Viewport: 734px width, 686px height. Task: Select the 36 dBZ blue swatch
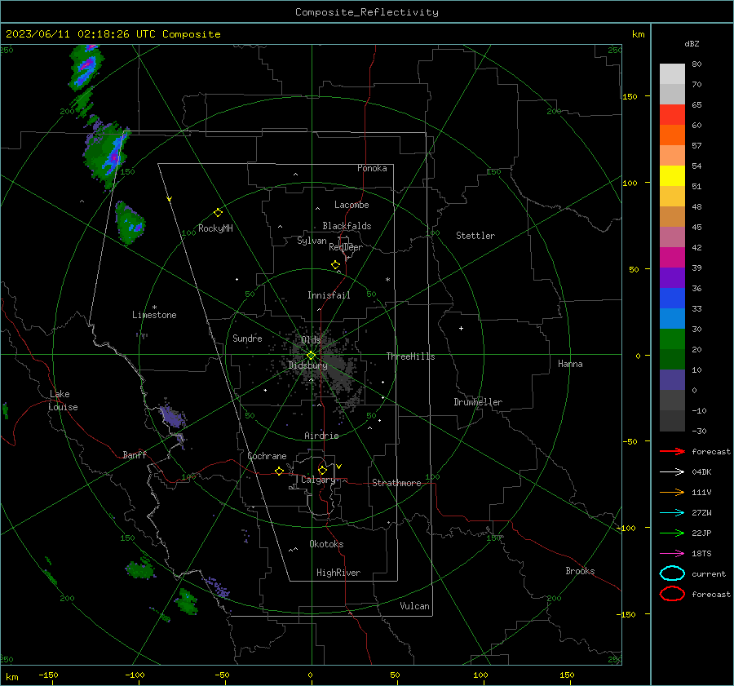(x=672, y=298)
